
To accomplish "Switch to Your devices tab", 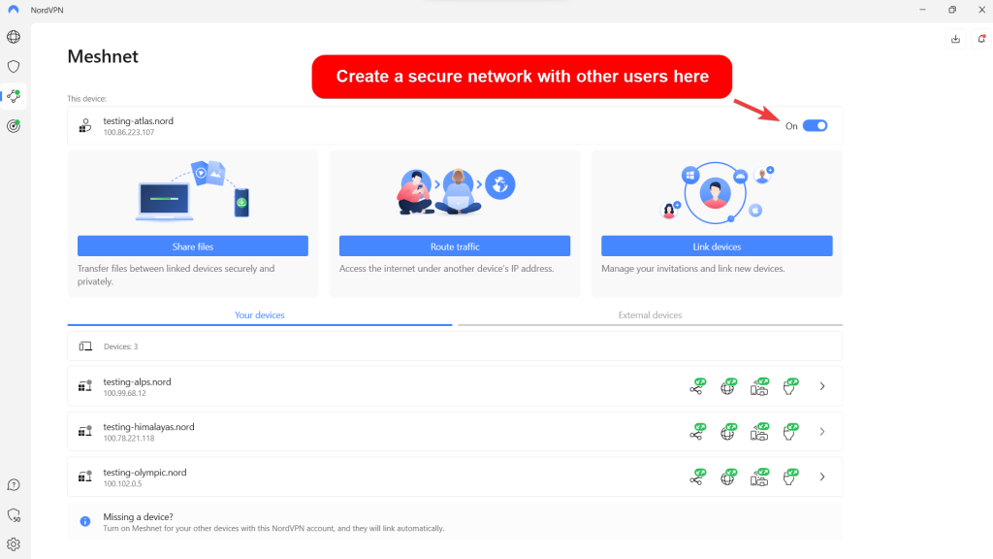I will click(x=260, y=315).
